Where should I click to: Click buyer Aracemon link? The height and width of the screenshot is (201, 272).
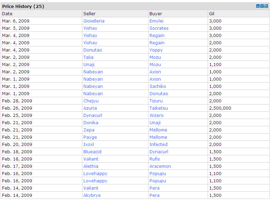pyautogui.click(x=160, y=166)
